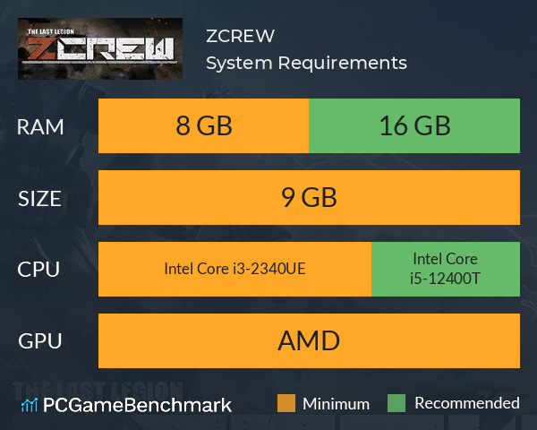The height and width of the screenshot is (430, 537).
Task: Select the Intel Core i3-2340UE bar
Action: (234, 269)
